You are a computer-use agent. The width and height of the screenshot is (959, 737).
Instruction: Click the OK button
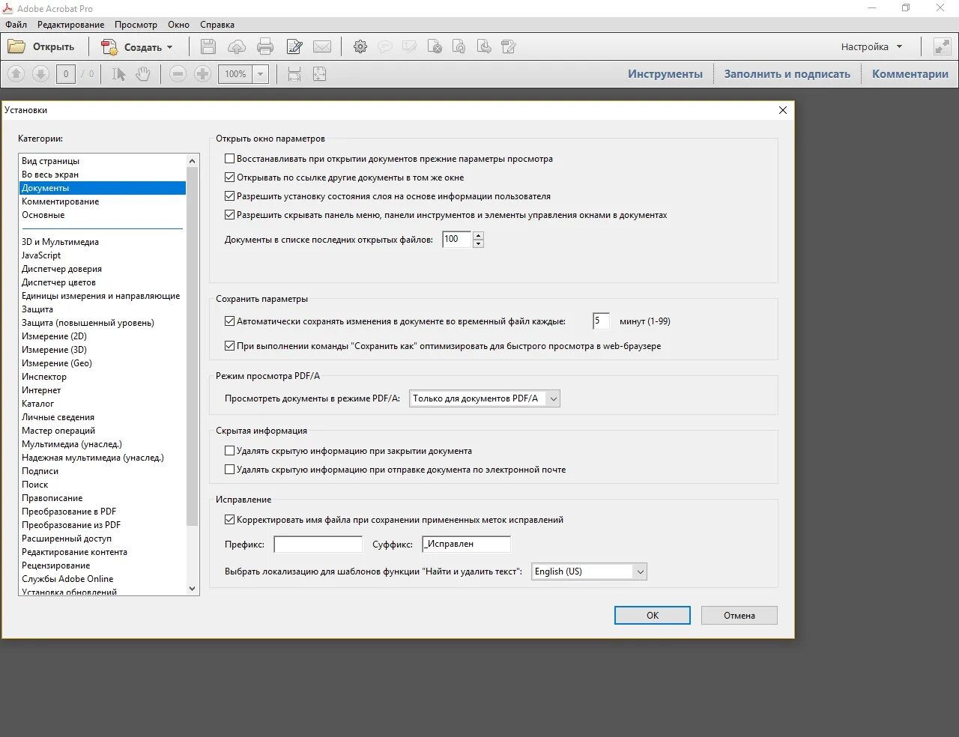tap(653, 615)
